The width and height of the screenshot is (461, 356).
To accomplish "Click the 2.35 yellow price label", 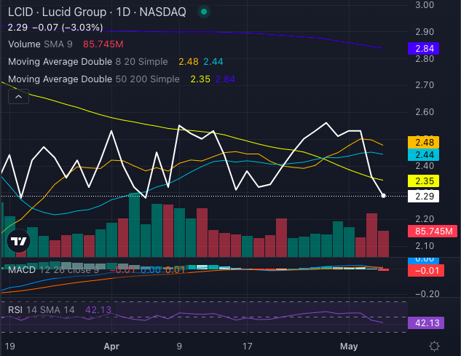I will (423, 181).
